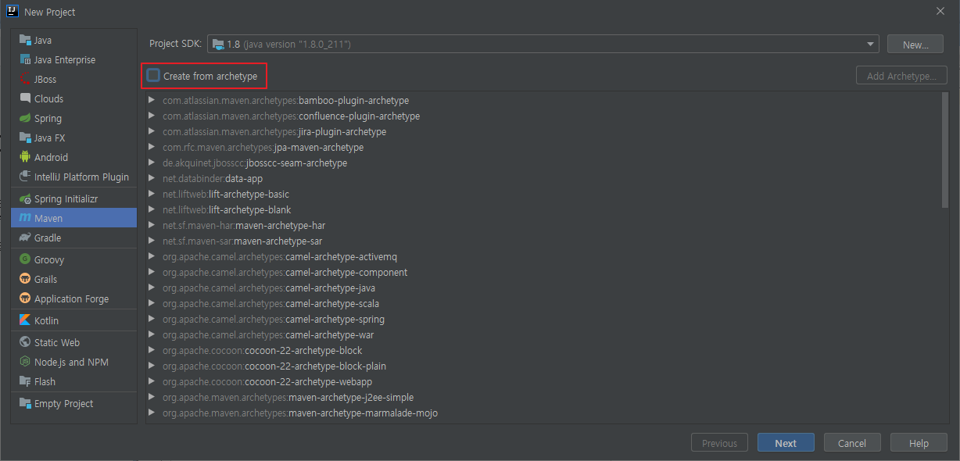Select IntelliJ Platform Plugin icon

(x=25, y=177)
